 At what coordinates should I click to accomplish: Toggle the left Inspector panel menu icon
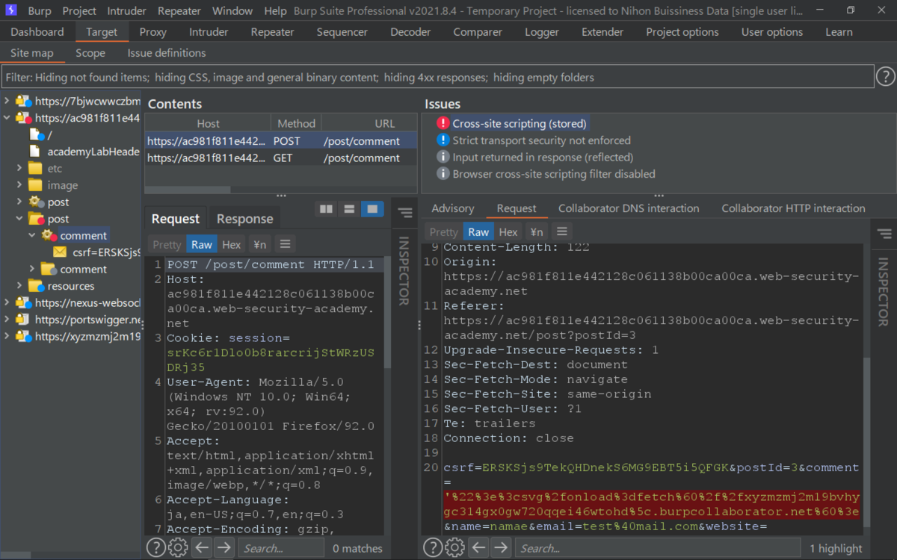404,213
